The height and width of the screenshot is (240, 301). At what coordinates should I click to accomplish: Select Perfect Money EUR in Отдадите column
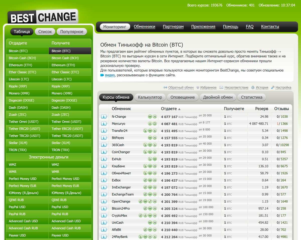click(x=27, y=186)
